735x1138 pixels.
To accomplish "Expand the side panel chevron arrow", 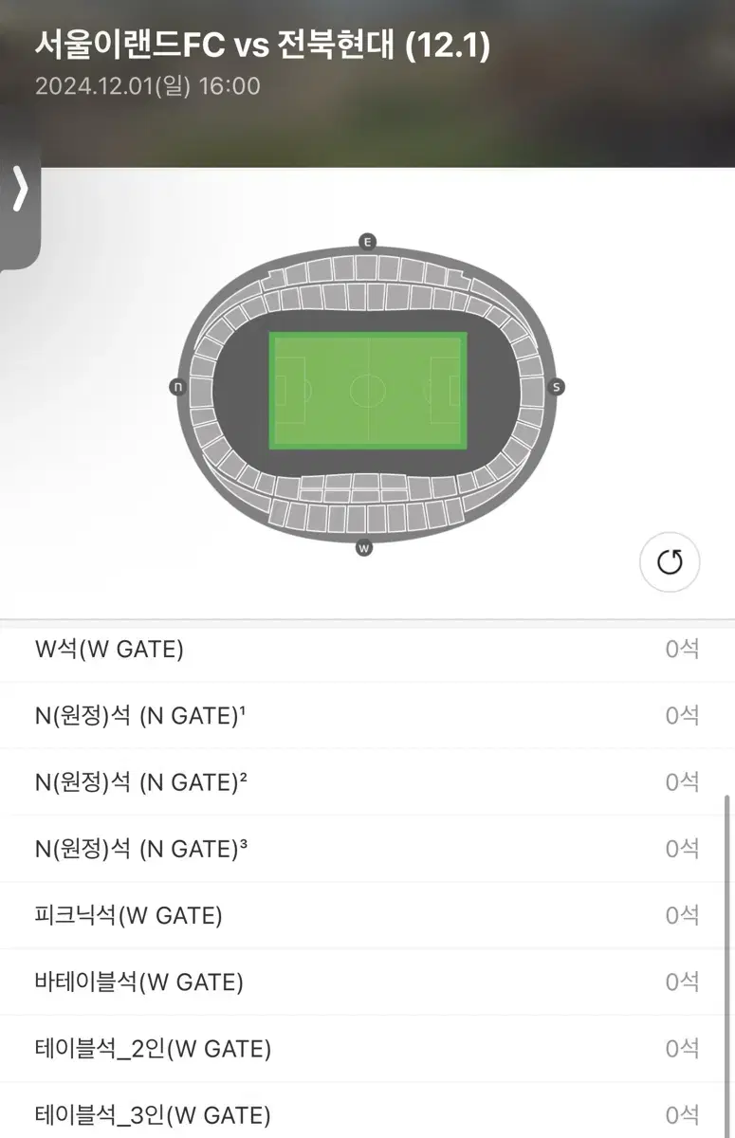I will (x=20, y=190).
